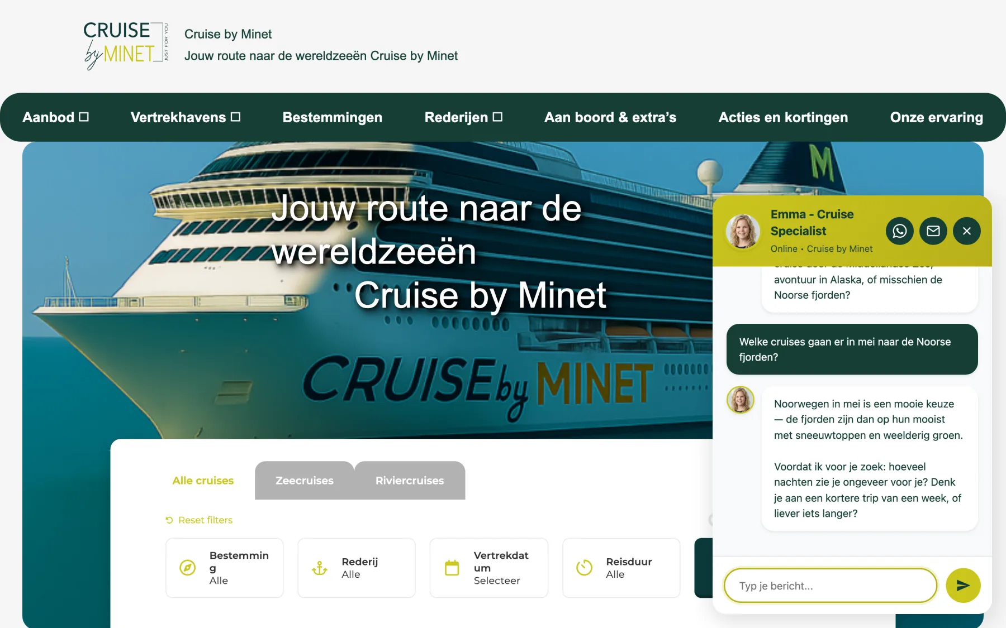Image resolution: width=1006 pixels, height=628 pixels.
Task: Focus the Typ je bericht input
Action: point(830,586)
